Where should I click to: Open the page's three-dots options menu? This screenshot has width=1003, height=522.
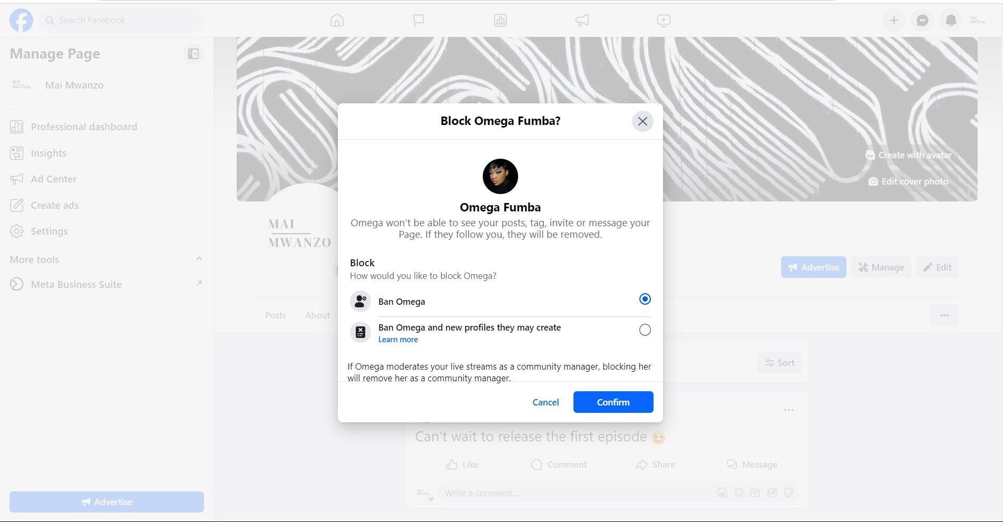pos(944,315)
